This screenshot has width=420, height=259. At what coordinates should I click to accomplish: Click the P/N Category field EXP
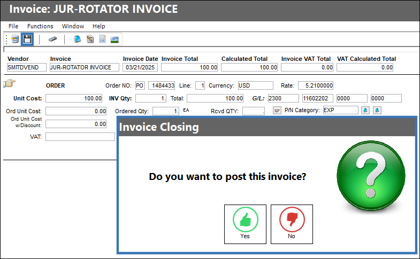[341, 110]
